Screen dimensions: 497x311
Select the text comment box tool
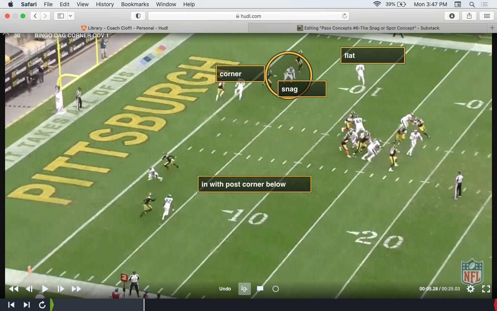tap(260, 289)
